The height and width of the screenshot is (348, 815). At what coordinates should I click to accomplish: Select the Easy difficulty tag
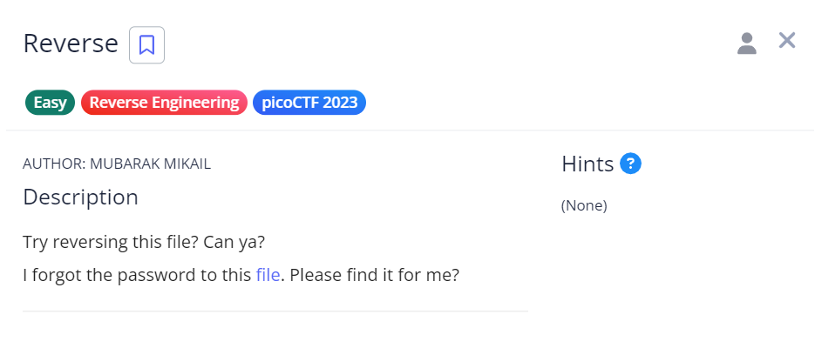[51, 103]
